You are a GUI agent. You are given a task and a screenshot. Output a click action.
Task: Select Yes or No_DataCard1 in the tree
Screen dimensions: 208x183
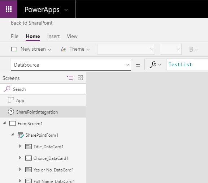43,170
